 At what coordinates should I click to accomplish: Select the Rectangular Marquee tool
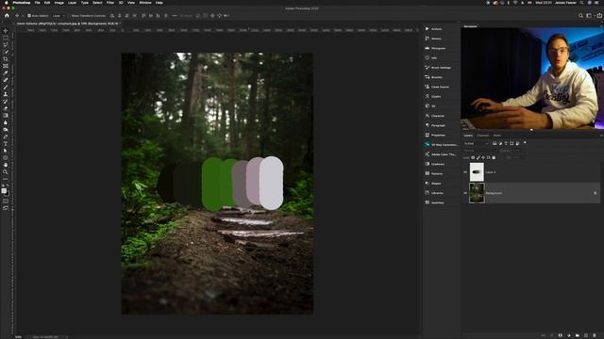click(x=6, y=38)
